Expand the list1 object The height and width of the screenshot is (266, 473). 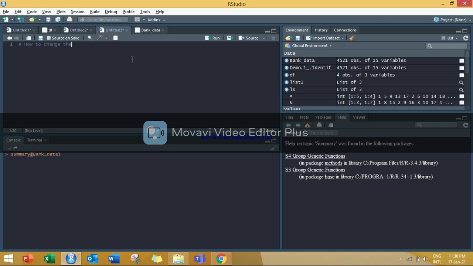click(x=286, y=82)
